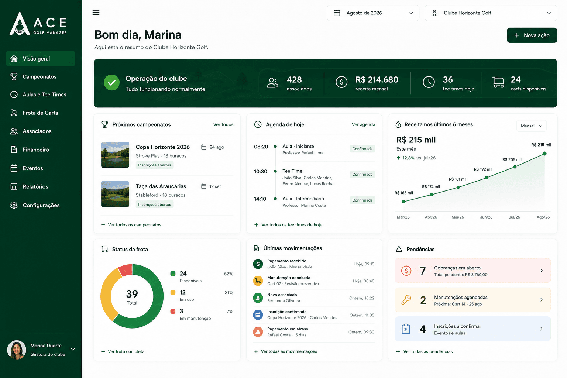Click the Ago/26 data point on revenue chart
The height and width of the screenshot is (378, 567).
click(x=544, y=154)
